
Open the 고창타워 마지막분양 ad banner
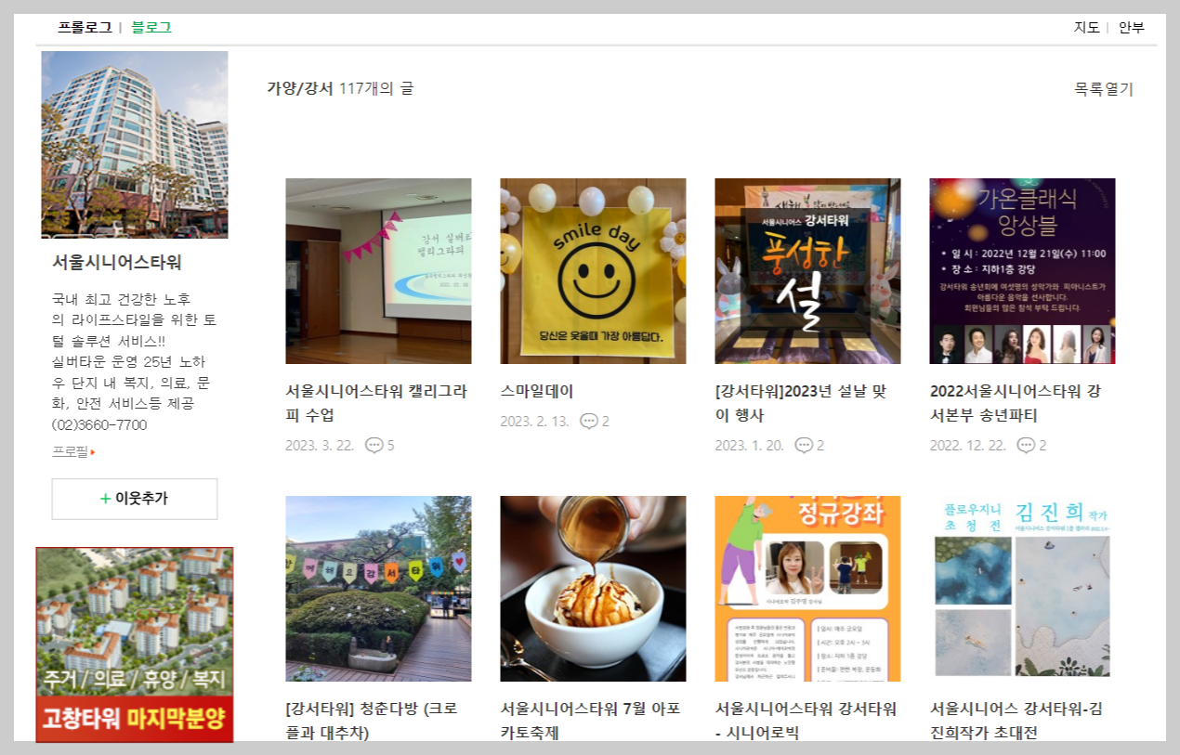click(x=135, y=644)
